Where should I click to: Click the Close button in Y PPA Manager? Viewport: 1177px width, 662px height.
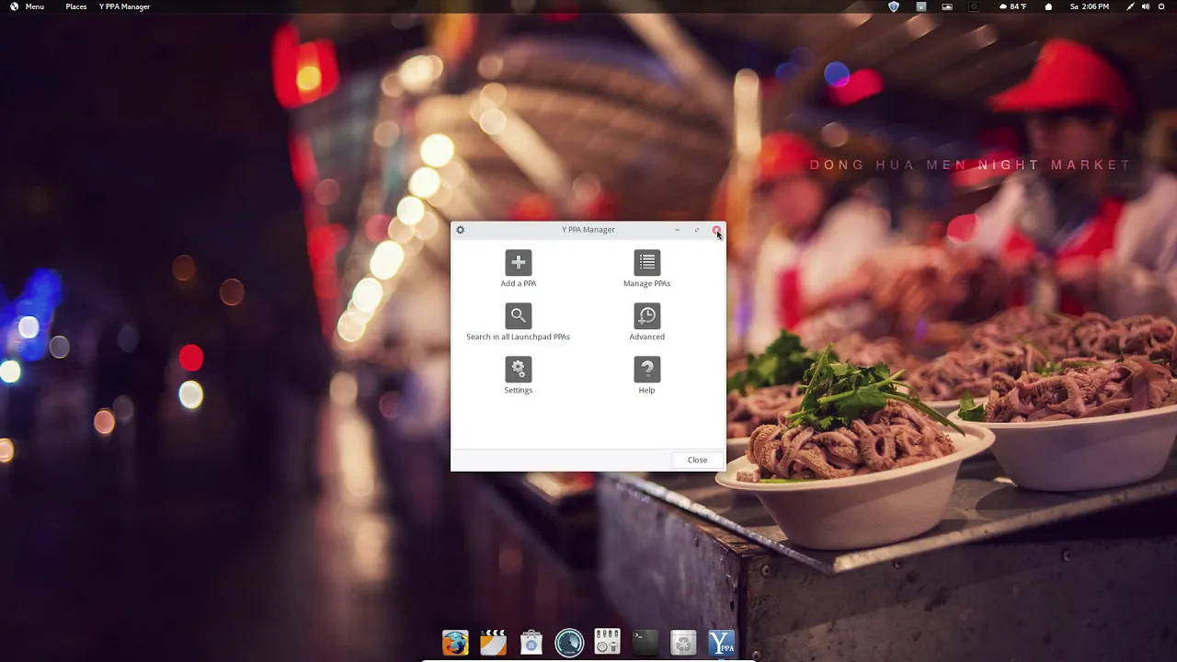[697, 460]
